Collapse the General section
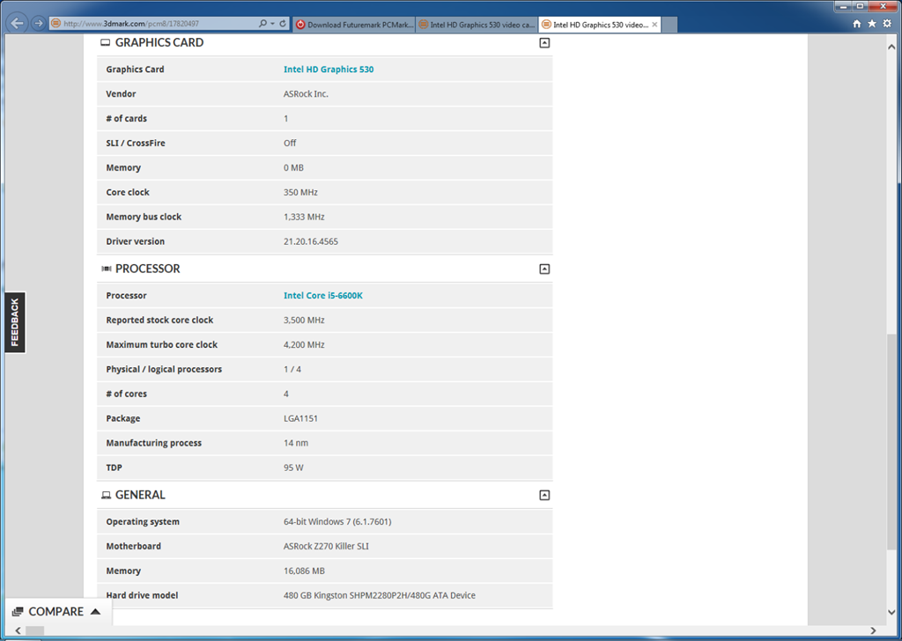The image size is (902, 641). pos(544,495)
